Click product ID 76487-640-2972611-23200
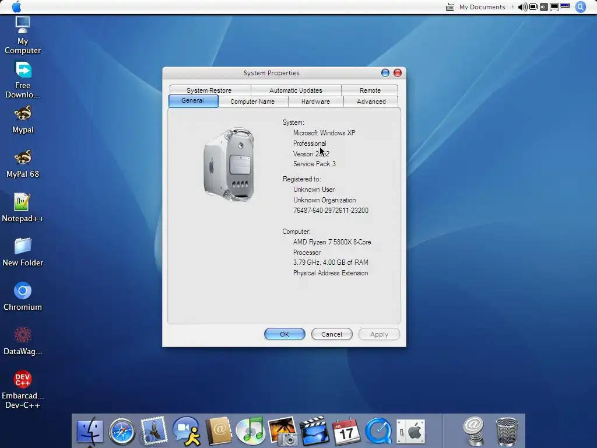The height and width of the screenshot is (448, 597). pyautogui.click(x=331, y=210)
